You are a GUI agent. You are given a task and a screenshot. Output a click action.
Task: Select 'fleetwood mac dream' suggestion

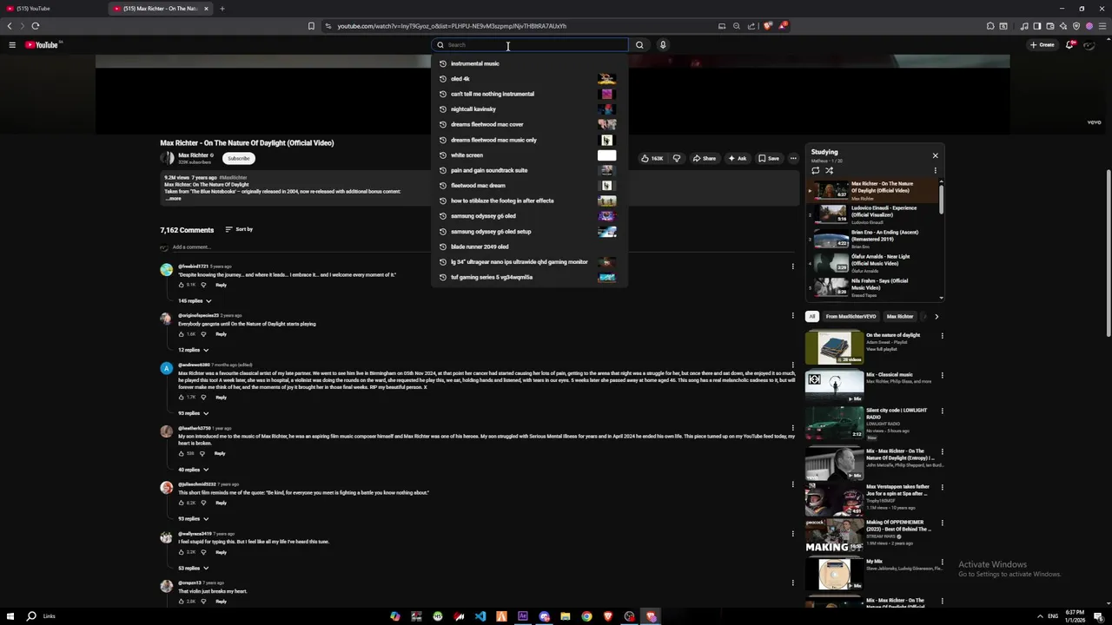(529, 186)
